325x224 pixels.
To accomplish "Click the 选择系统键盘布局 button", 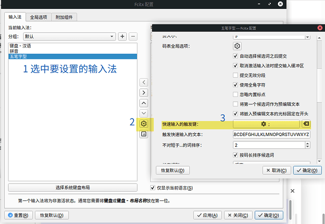I will pyautogui.click(x=73, y=188).
